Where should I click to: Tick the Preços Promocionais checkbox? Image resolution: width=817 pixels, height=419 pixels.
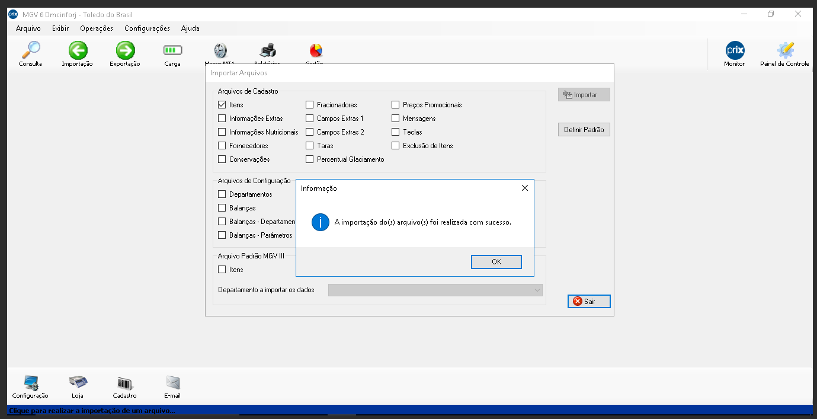click(x=396, y=105)
